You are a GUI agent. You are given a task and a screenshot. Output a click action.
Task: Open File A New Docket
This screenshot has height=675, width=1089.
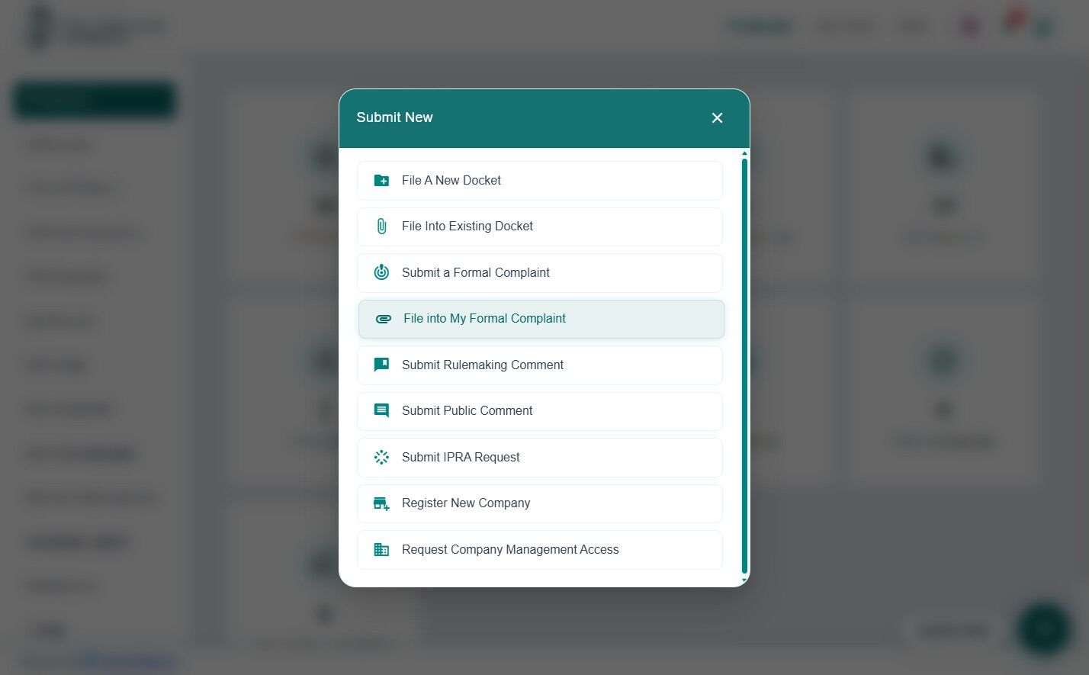[539, 180]
